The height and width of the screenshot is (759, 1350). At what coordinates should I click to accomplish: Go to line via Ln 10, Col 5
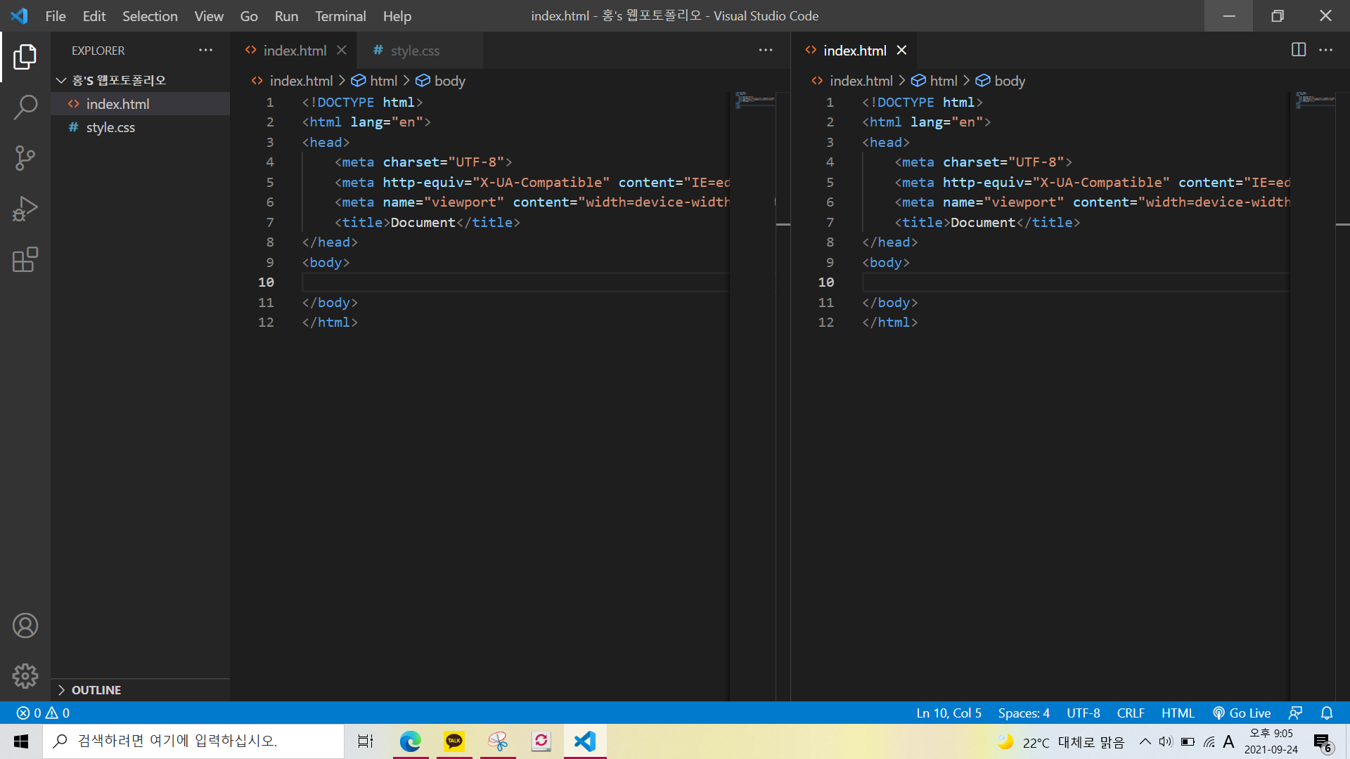949,713
